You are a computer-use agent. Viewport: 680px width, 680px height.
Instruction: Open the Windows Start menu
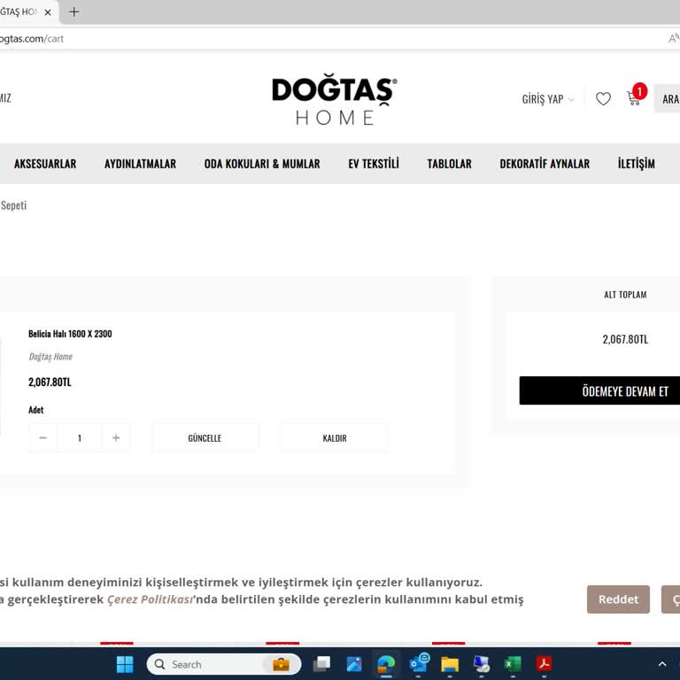click(x=125, y=664)
